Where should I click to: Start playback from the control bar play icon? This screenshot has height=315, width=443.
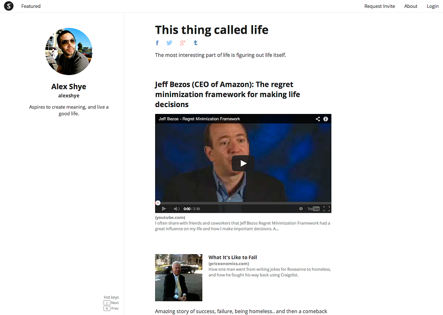[164, 208]
